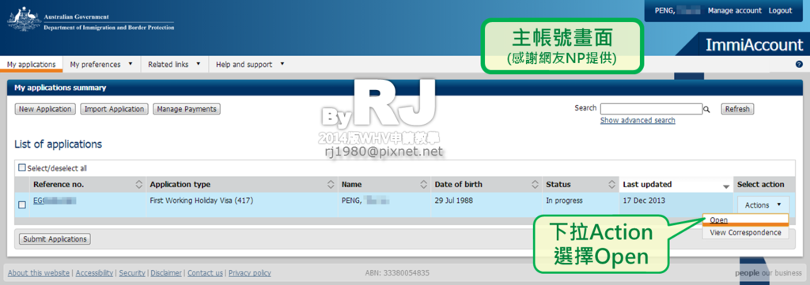Open the Privacy policy footer link
The width and height of the screenshot is (810, 285).
249,273
